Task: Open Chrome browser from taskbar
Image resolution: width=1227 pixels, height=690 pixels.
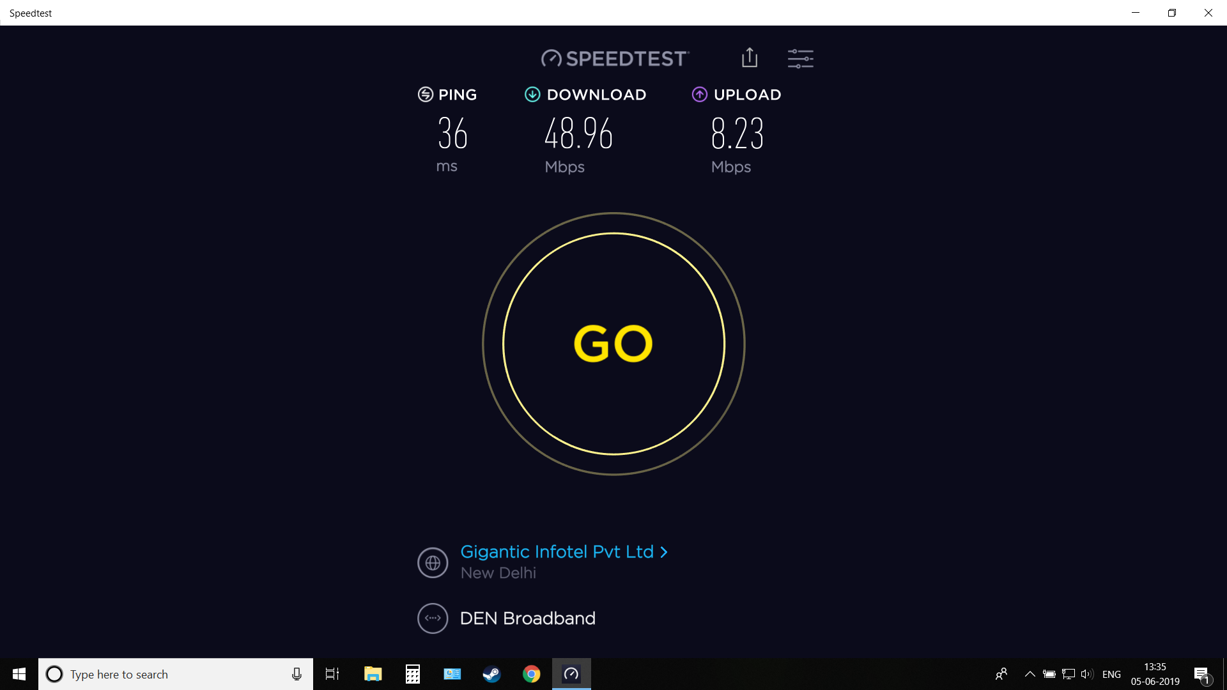Action: tap(531, 674)
